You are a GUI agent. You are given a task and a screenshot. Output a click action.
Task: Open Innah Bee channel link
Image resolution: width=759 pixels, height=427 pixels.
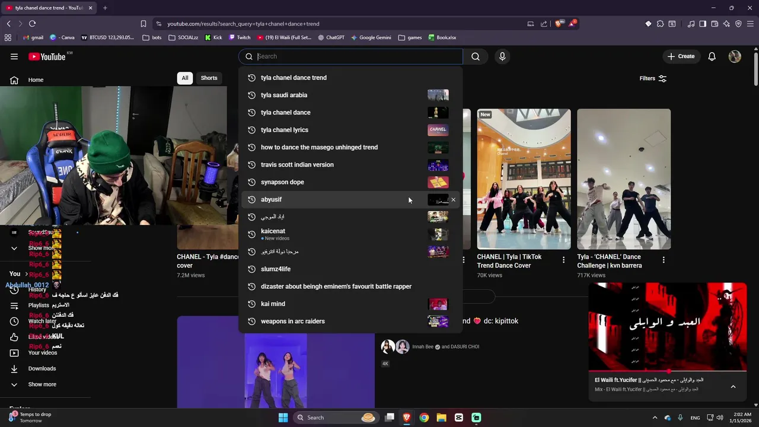423,346
